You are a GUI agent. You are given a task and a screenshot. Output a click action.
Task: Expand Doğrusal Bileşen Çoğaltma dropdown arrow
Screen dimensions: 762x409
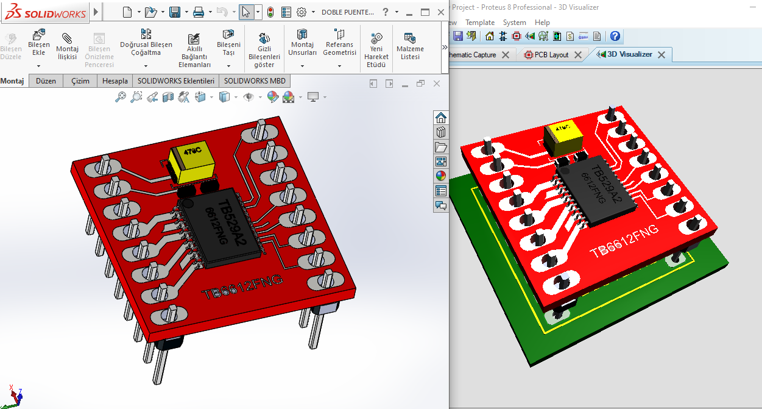pos(146,65)
